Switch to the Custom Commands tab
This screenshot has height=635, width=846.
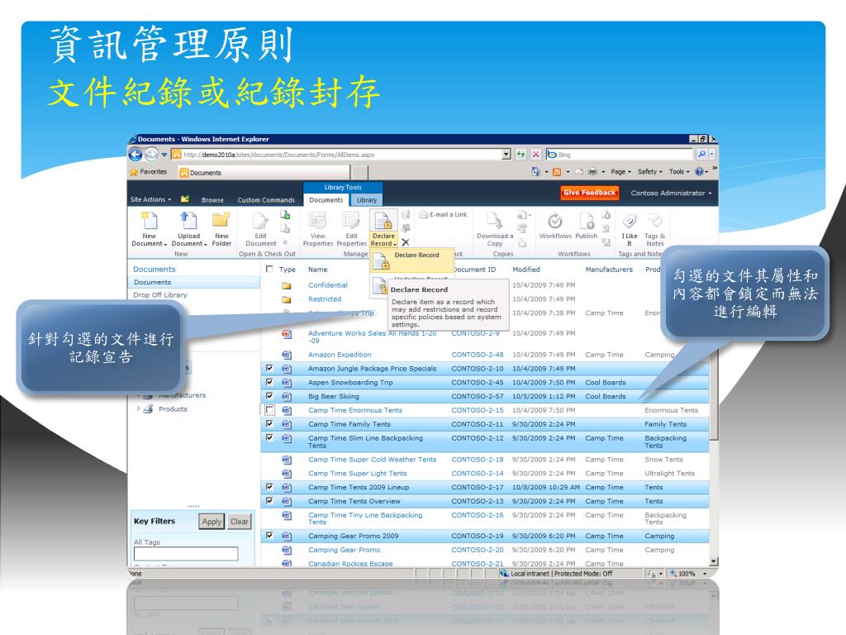pyautogui.click(x=266, y=200)
